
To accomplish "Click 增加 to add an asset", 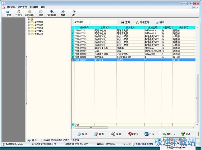I will (82, 134).
